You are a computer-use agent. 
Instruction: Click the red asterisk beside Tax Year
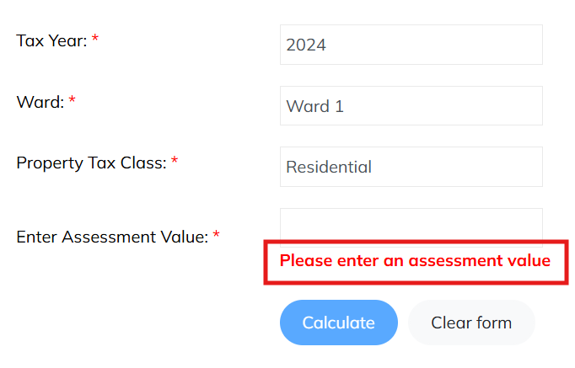tap(95, 40)
